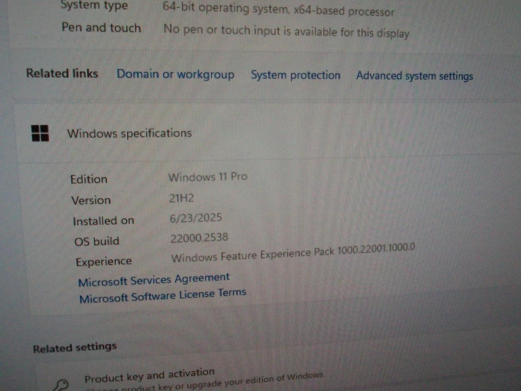
Task: Click the Related links label
Action: click(x=62, y=73)
